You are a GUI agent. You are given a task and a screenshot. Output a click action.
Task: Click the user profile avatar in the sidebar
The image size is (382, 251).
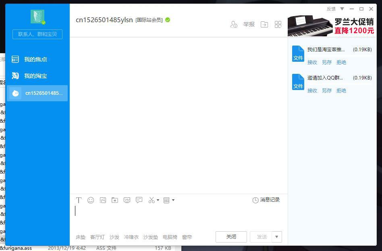point(37,17)
